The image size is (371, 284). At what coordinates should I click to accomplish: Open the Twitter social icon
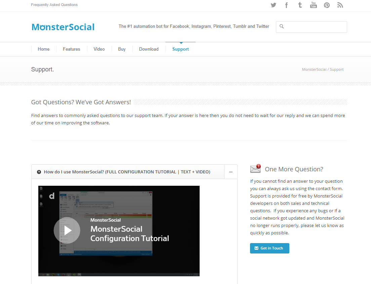tap(273, 5)
